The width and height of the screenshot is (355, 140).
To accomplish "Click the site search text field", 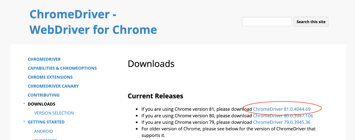I will [x=267, y=22].
